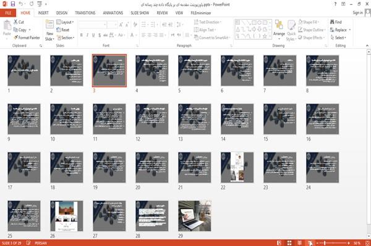Open the Shape Fill dropdown
The width and height of the screenshot is (371, 246).
309,22
